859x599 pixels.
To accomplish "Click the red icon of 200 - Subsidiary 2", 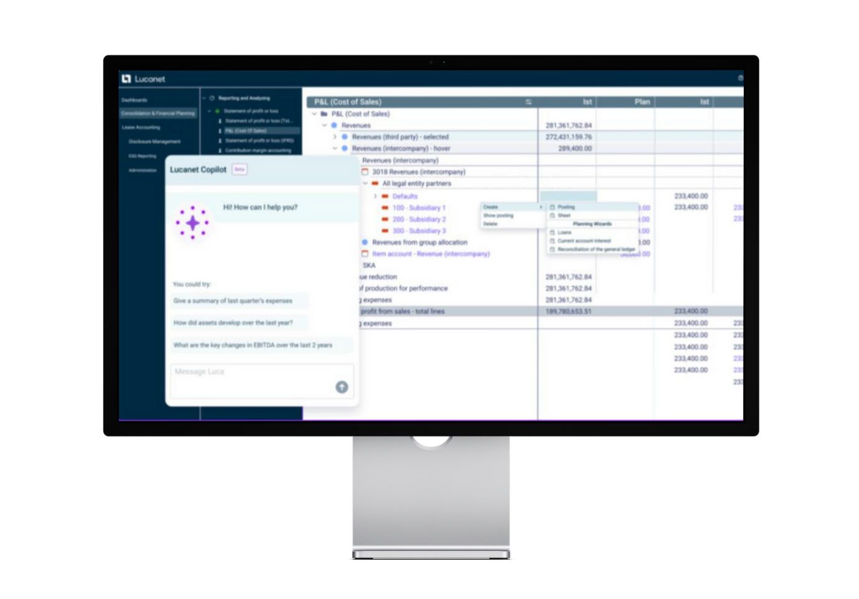I will point(385,219).
